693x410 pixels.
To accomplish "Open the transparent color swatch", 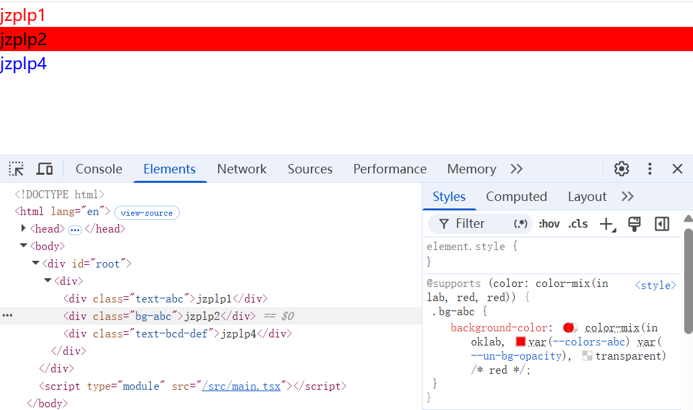I will pos(587,356).
